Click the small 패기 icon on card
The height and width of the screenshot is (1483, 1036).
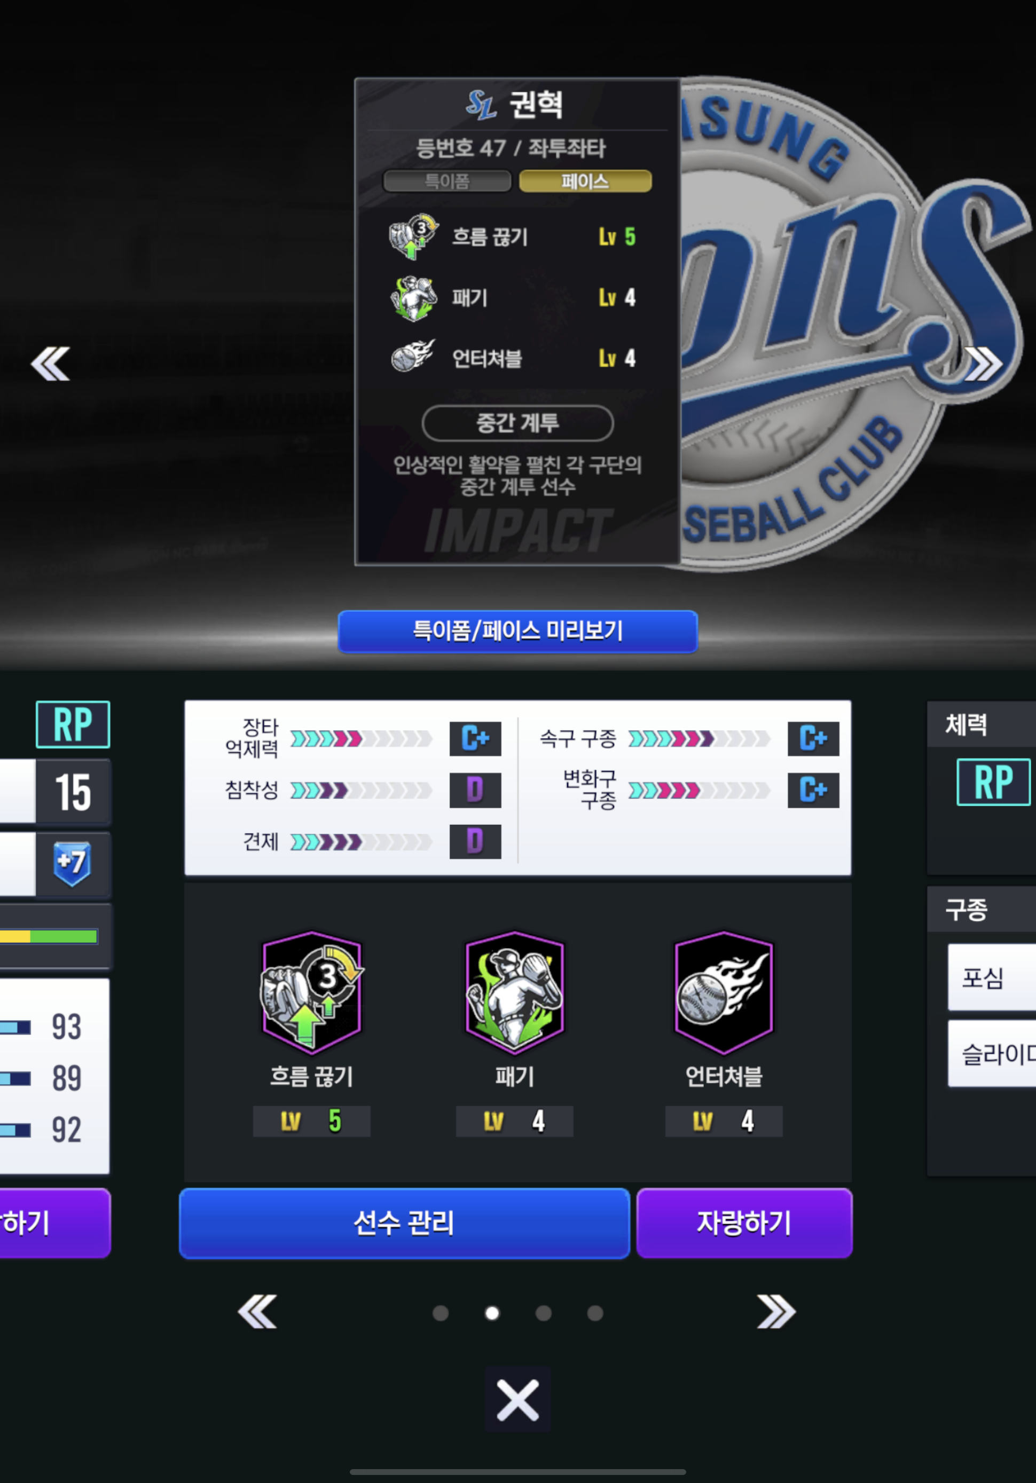point(414,298)
